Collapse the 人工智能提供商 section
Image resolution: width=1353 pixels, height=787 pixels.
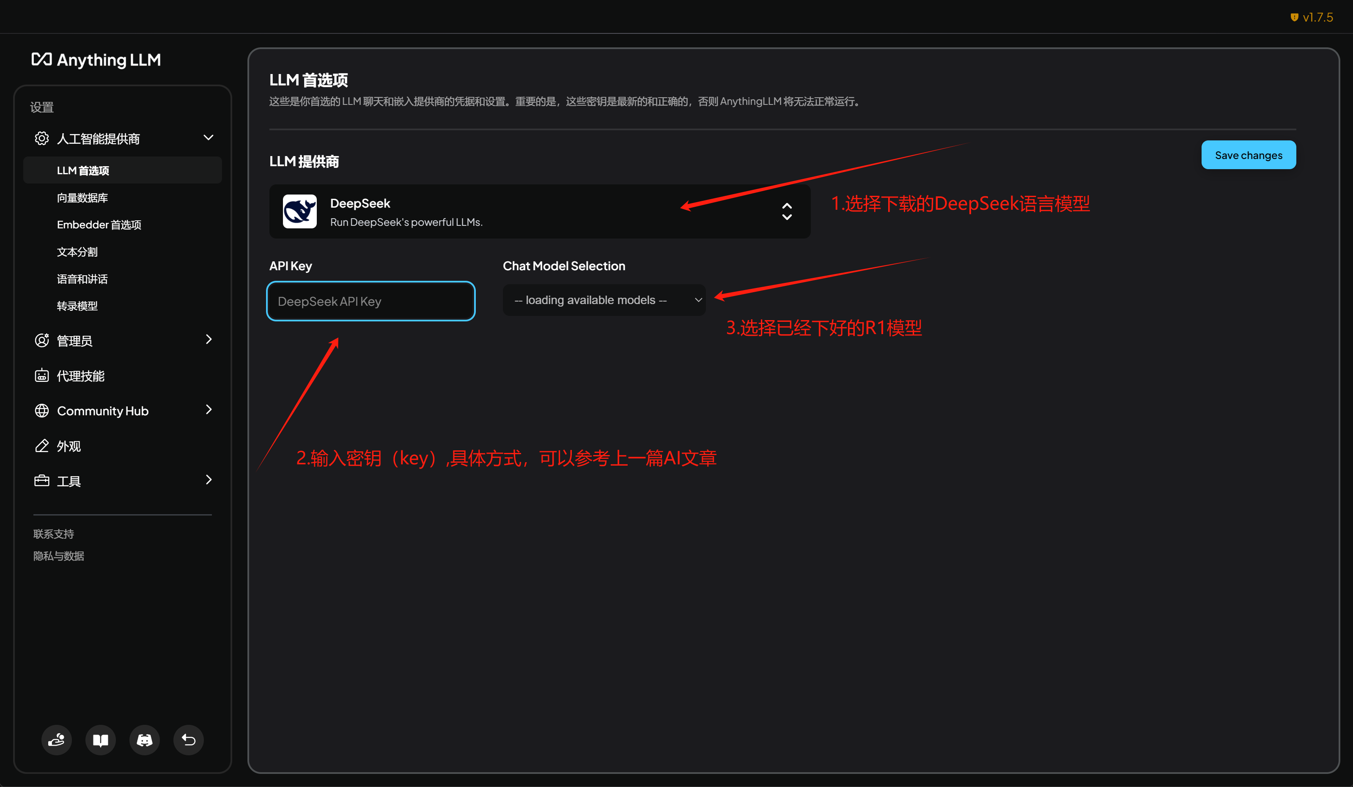(209, 138)
